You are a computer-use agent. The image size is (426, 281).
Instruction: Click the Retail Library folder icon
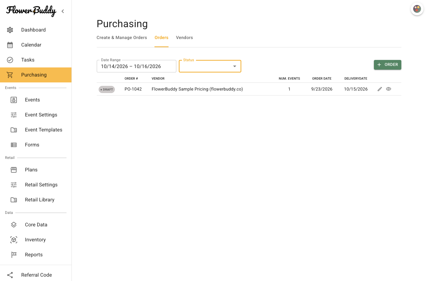pyautogui.click(x=14, y=200)
